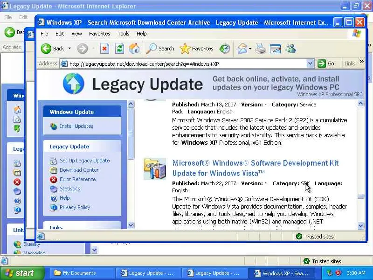
Task: Click the grayed Forward arrow button
Action: click(x=83, y=49)
